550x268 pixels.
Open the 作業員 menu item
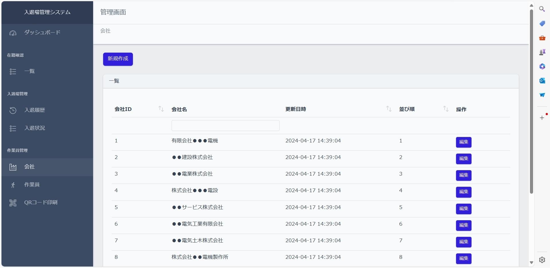[x=47, y=185]
